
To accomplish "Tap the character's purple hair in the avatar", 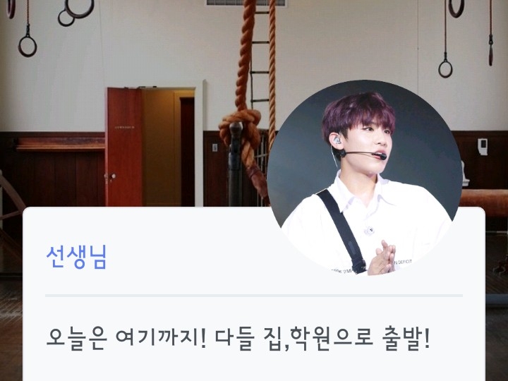I will click(357, 114).
